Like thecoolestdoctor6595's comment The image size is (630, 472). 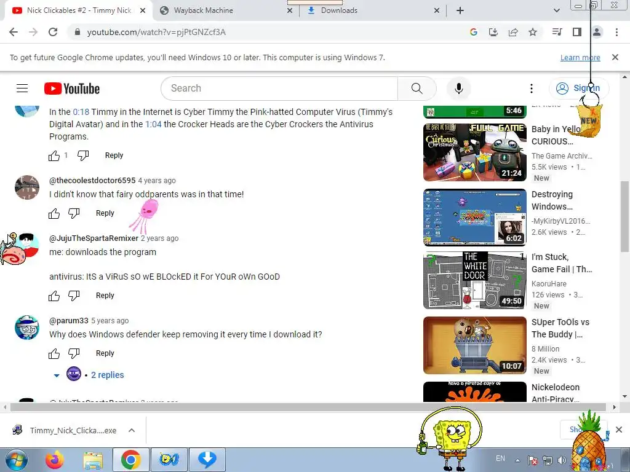coord(54,213)
